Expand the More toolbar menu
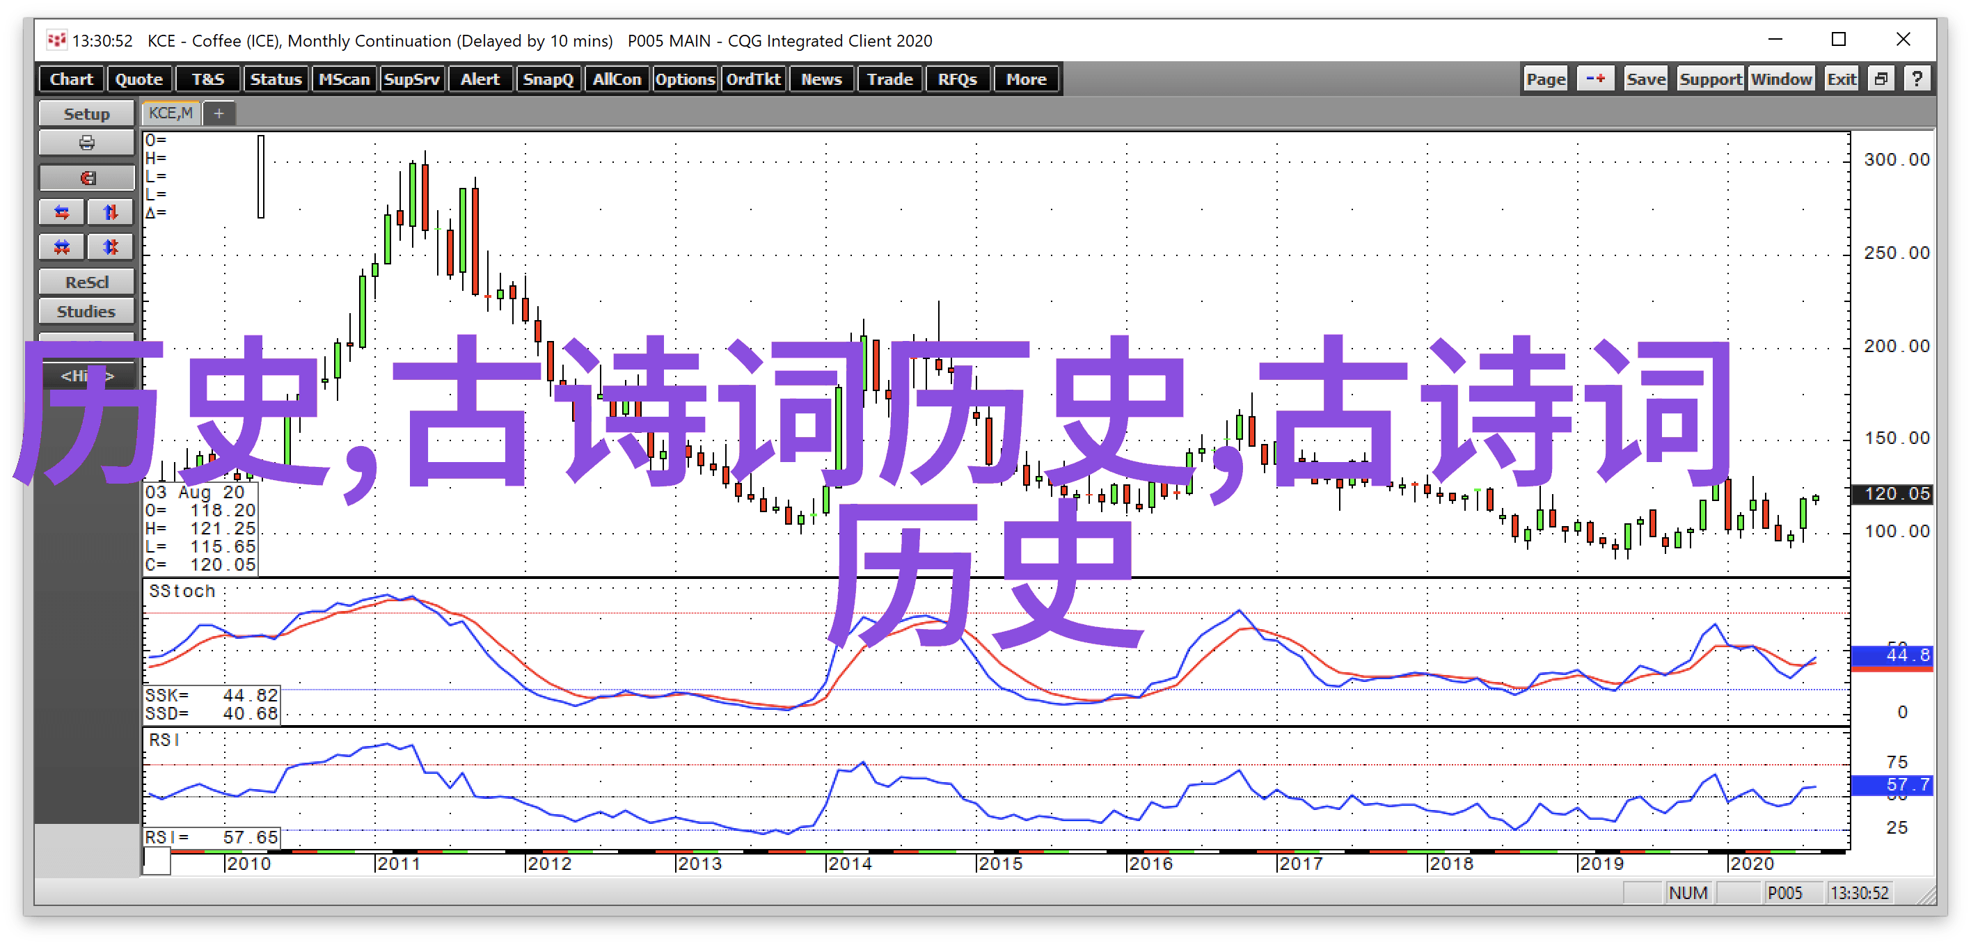 1026,79
